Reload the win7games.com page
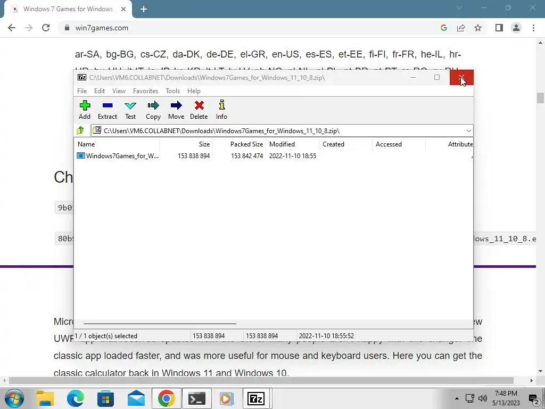Screen dimensions: 545x409 (x=46, y=28)
